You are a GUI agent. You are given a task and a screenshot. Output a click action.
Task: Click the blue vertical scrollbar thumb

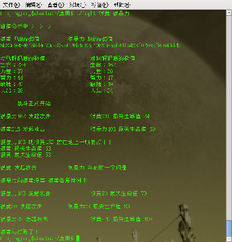(229, 228)
